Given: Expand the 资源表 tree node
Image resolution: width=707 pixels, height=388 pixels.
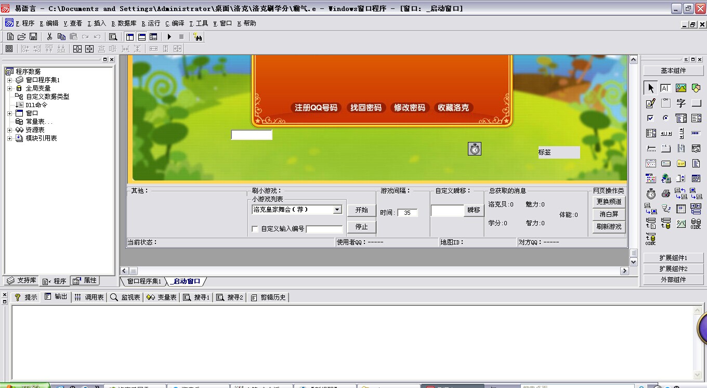Looking at the screenshot, I should 9,130.
